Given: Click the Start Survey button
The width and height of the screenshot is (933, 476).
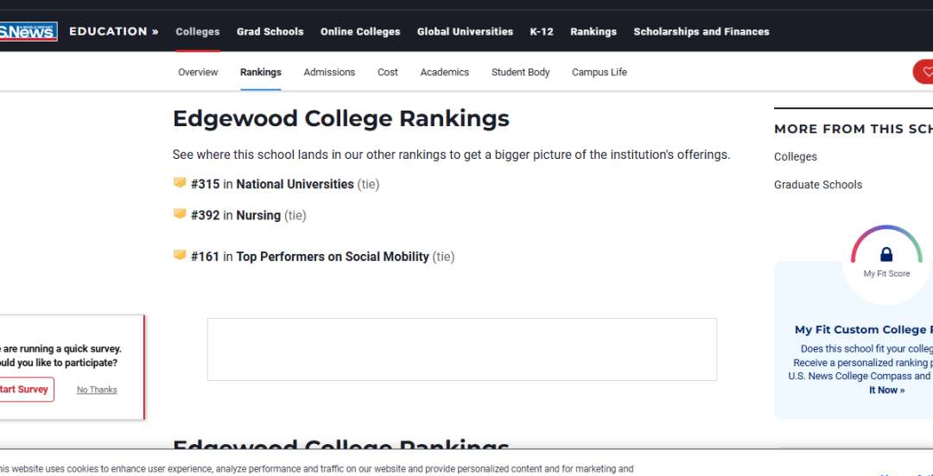Looking at the screenshot, I should point(24,390).
